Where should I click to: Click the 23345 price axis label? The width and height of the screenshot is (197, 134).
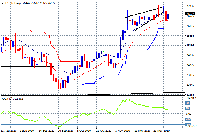pos(190,85)
